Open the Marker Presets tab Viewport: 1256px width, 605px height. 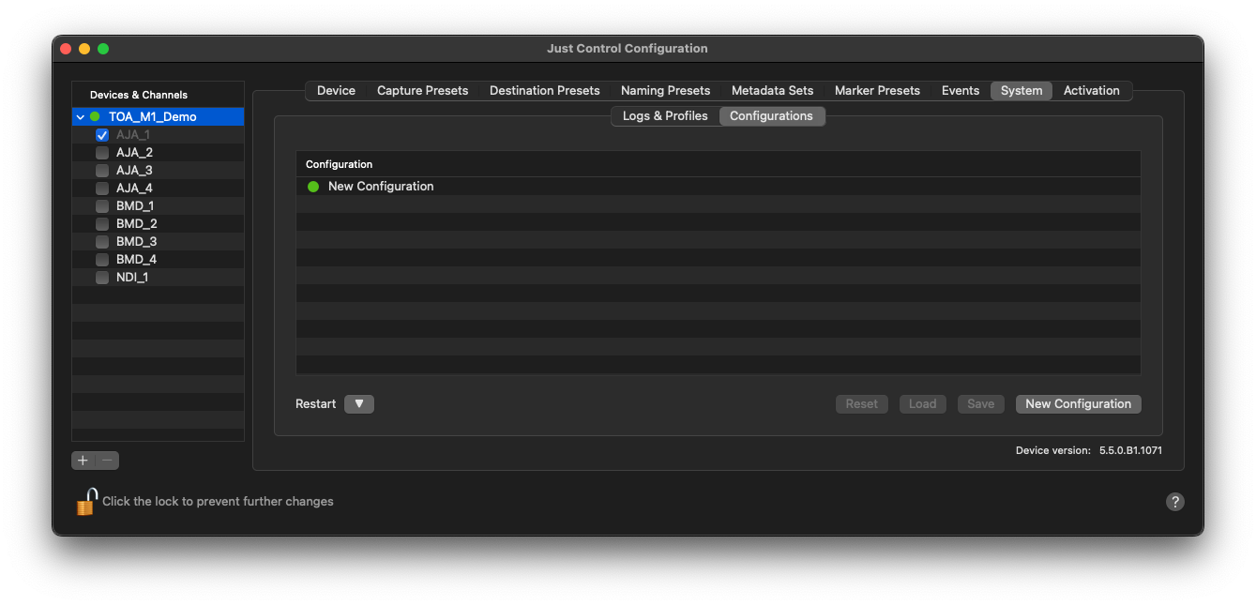pos(878,91)
